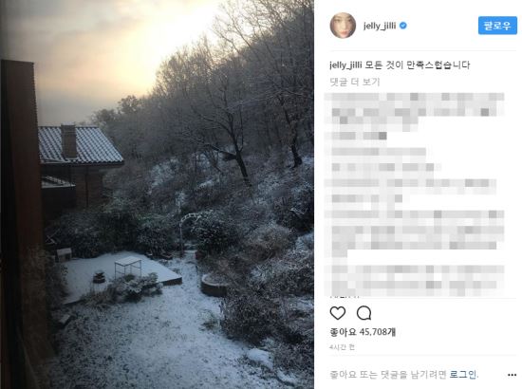Click the jelly_jilli username in the header
The width and height of the screenshot is (522, 389).
380,26
